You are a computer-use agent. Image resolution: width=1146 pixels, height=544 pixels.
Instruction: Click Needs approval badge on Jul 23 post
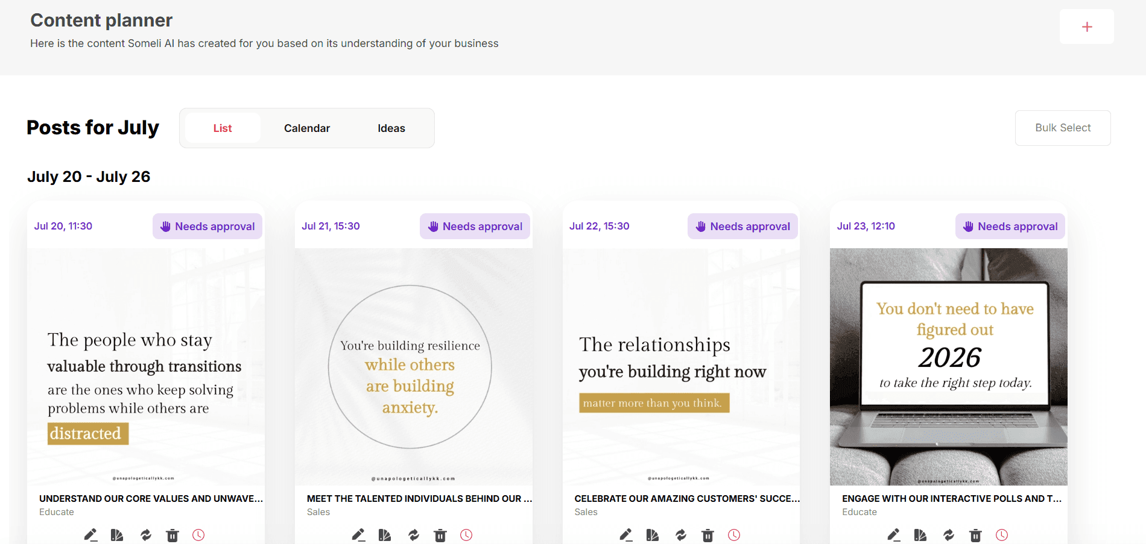(1010, 226)
